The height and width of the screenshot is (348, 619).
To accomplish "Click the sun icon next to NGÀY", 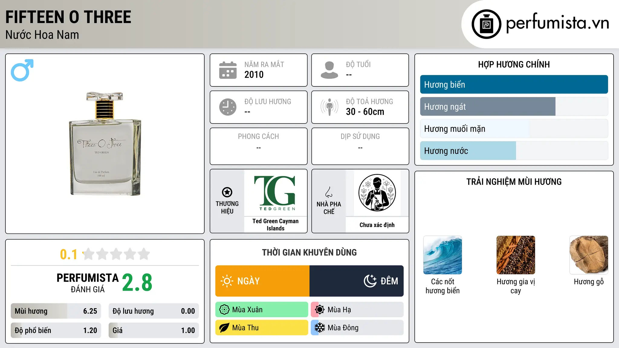I will [227, 281].
